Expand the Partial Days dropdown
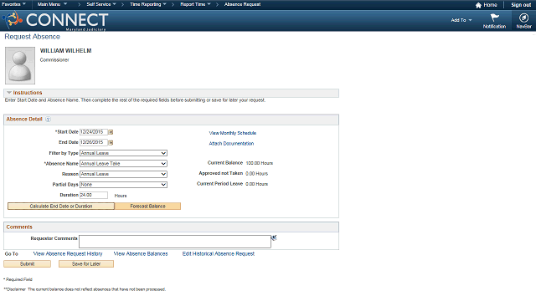 [123, 185]
